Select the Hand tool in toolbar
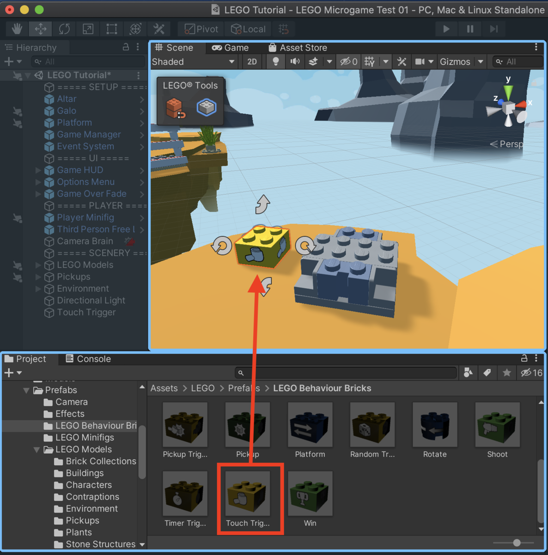The height and width of the screenshot is (555, 548). point(17,29)
